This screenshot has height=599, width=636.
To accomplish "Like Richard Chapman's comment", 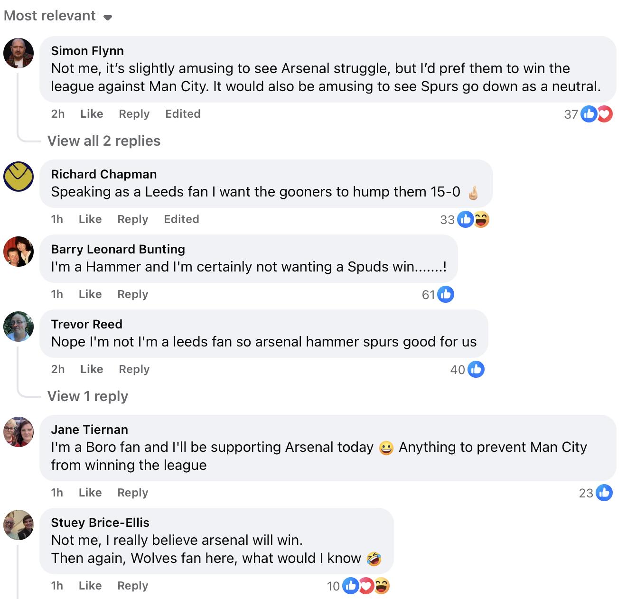I will [90, 219].
